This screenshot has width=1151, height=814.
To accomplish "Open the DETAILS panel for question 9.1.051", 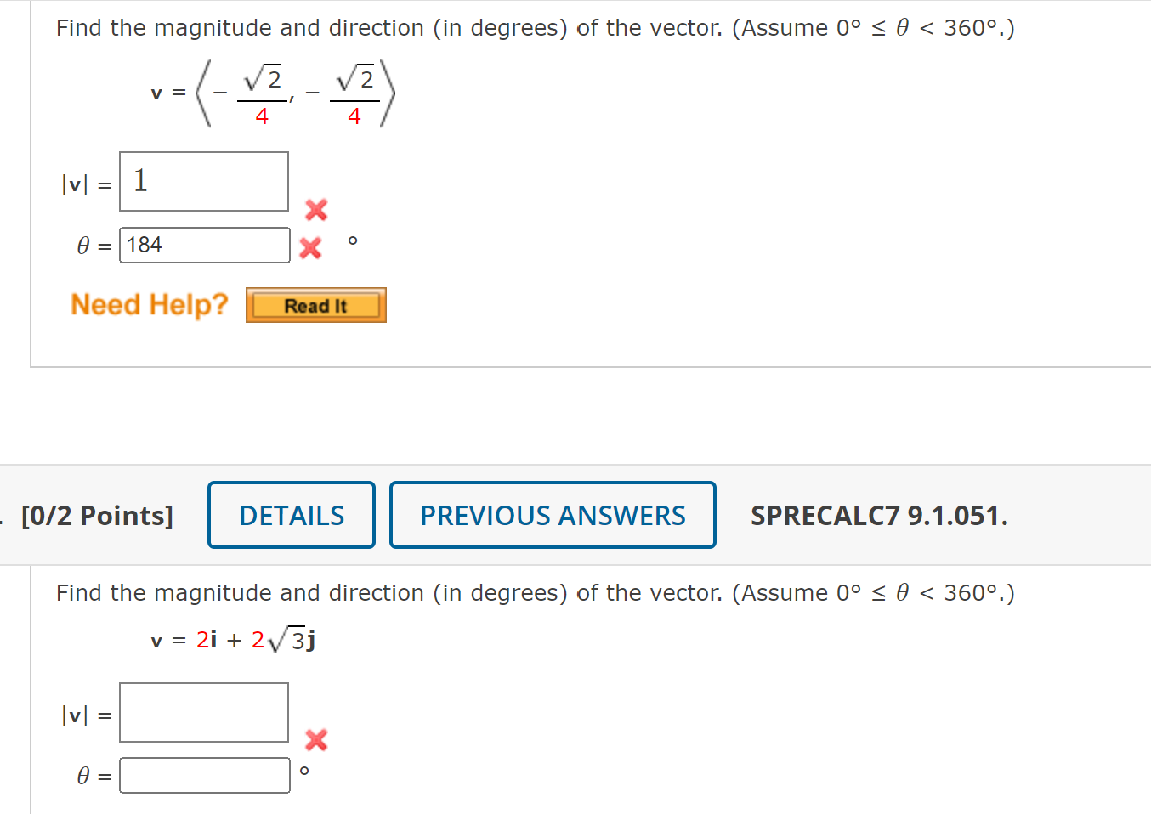I will coord(292,514).
